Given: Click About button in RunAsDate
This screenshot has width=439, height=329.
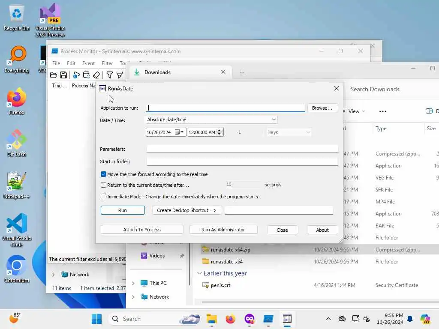Looking at the screenshot, I should (x=322, y=230).
